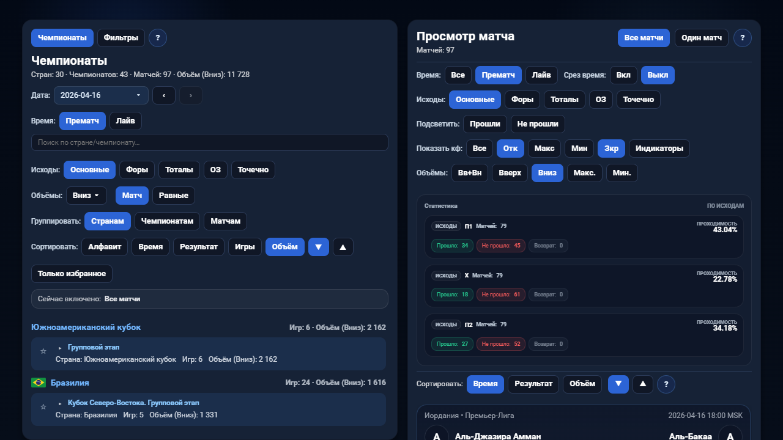The image size is (783, 440).
Task: Turn off Срез время with Выкл
Action: (658, 75)
